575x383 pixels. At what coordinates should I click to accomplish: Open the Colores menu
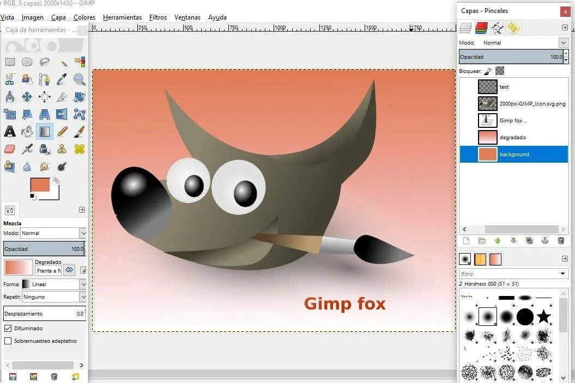tap(84, 17)
